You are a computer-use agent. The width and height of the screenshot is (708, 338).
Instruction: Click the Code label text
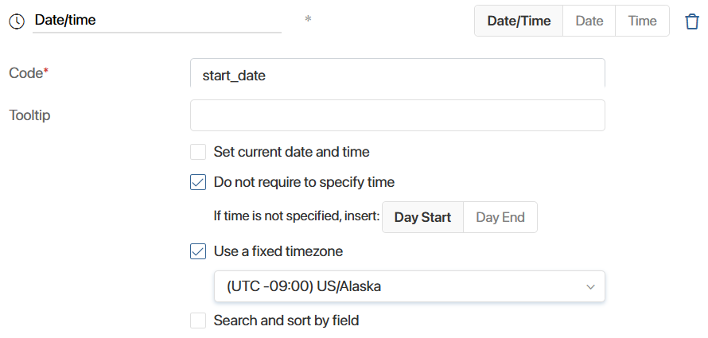pos(26,73)
